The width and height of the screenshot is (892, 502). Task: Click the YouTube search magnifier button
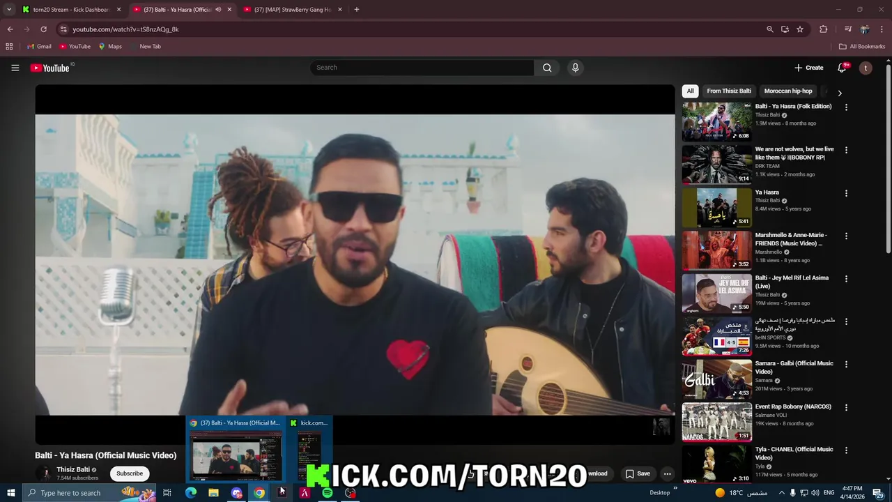tap(547, 68)
